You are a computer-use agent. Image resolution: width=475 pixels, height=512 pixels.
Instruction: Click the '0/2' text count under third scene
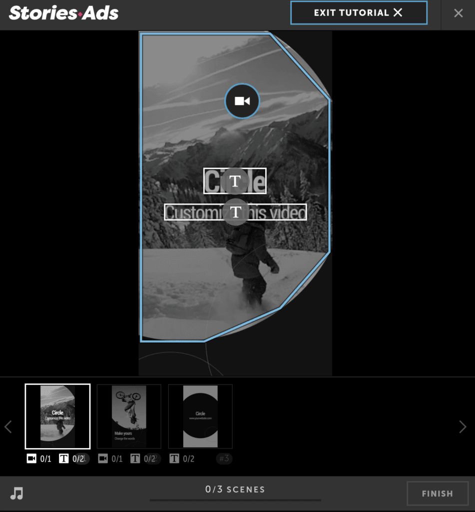[x=189, y=459]
